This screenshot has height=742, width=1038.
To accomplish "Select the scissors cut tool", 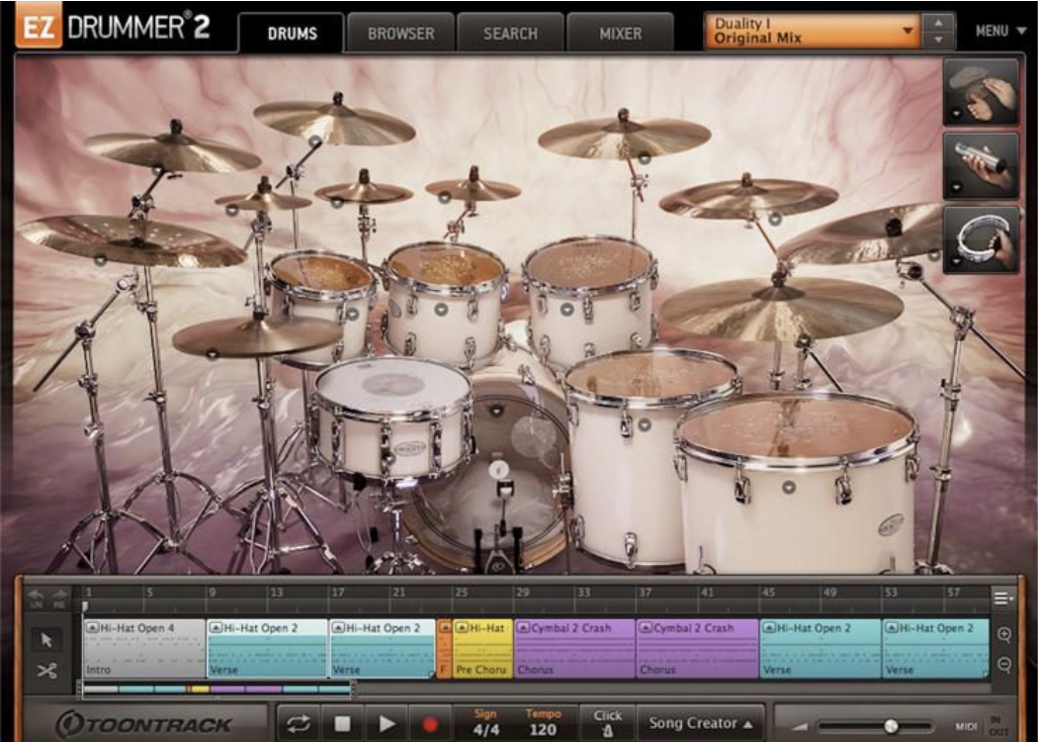I will tap(46, 671).
